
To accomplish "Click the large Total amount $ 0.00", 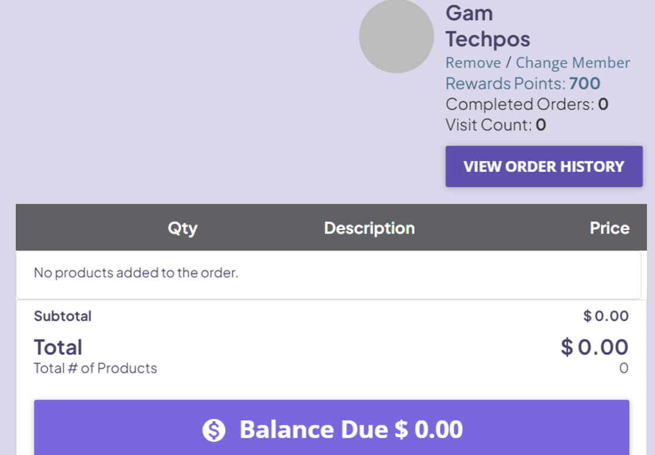I will click(x=594, y=347).
